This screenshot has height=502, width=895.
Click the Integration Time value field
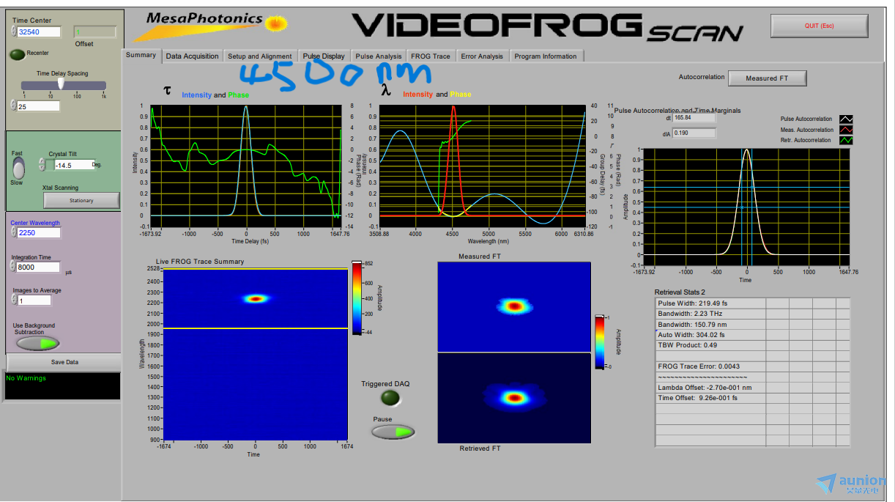(40, 267)
